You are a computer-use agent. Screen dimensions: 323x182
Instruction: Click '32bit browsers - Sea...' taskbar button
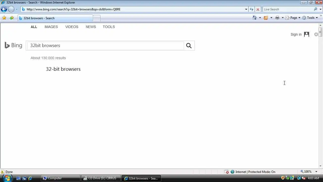141,178
